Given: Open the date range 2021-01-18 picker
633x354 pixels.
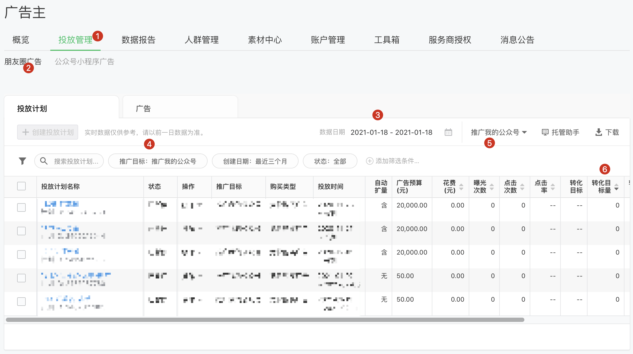Looking at the screenshot, I should [391, 132].
